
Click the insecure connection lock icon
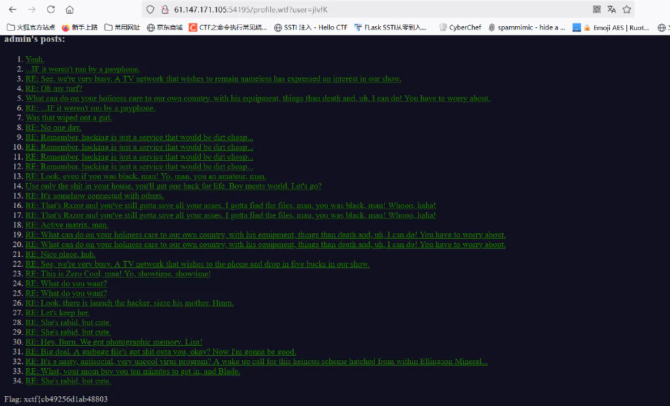tap(164, 9)
